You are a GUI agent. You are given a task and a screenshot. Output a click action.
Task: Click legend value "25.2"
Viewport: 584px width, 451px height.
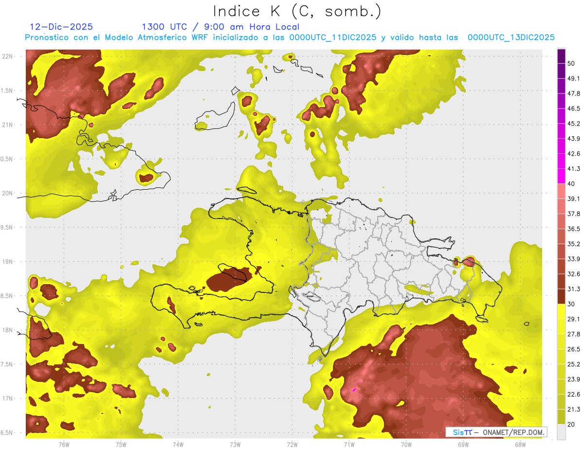[574, 364]
